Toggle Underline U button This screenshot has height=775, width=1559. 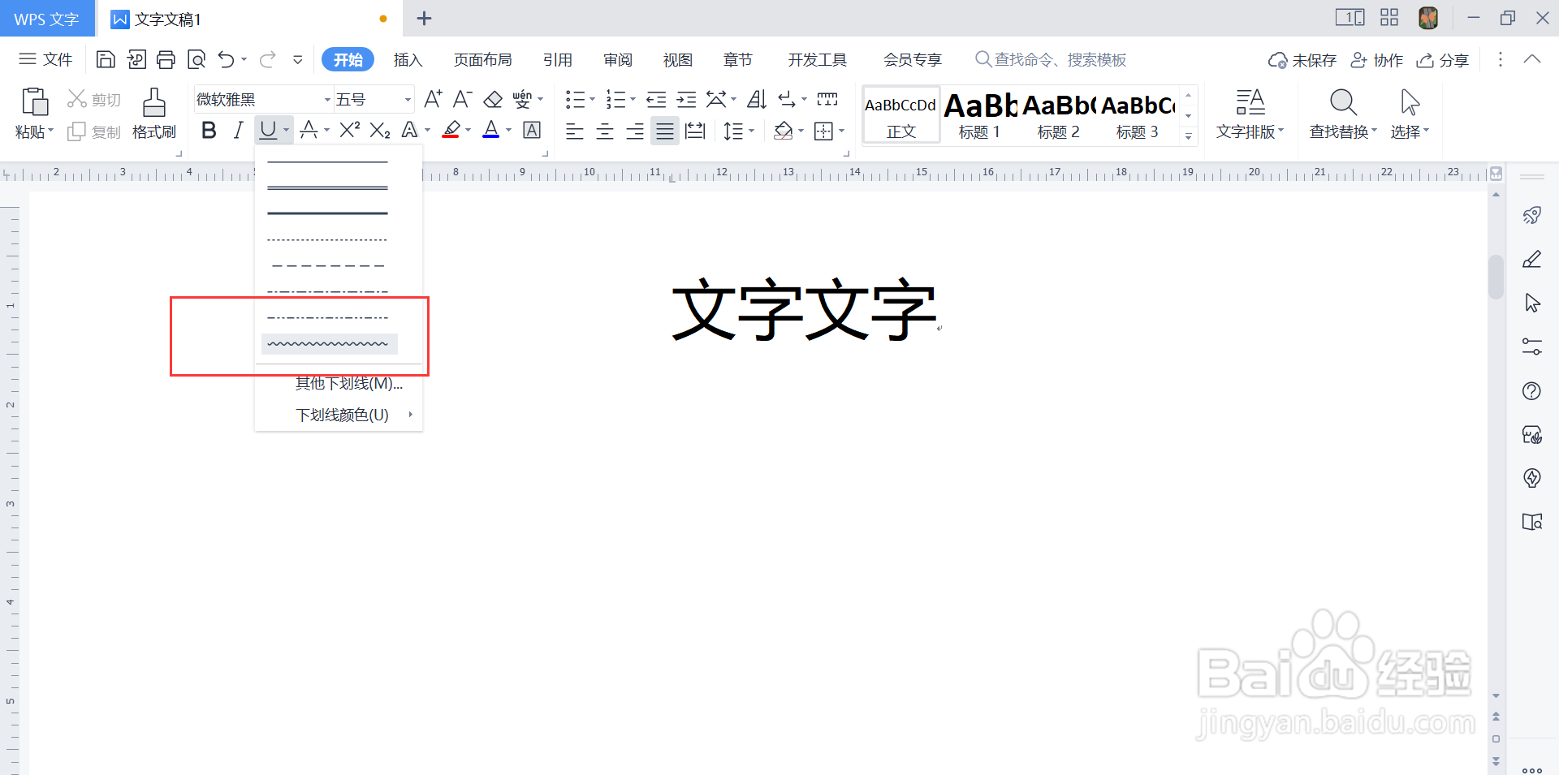268,130
